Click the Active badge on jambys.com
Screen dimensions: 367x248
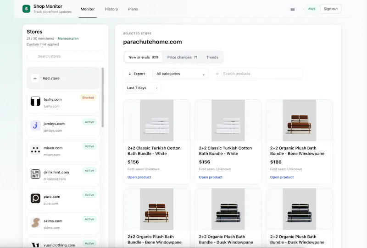(x=89, y=122)
